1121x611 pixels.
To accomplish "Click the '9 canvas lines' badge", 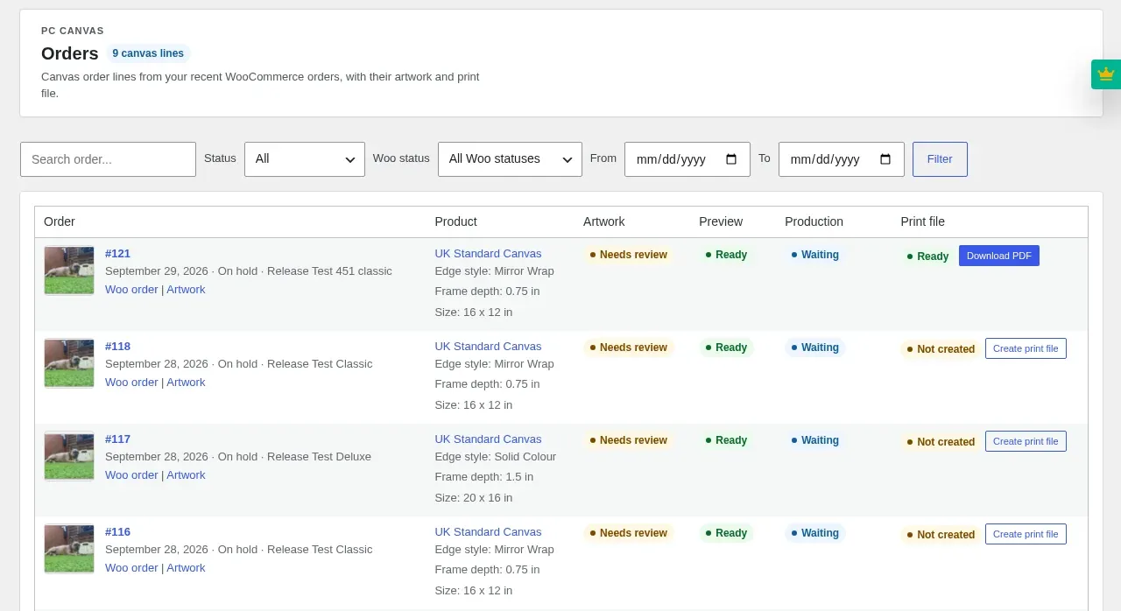I will click(148, 53).
